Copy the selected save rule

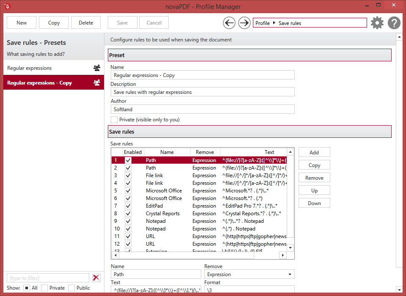coord(314,165)
